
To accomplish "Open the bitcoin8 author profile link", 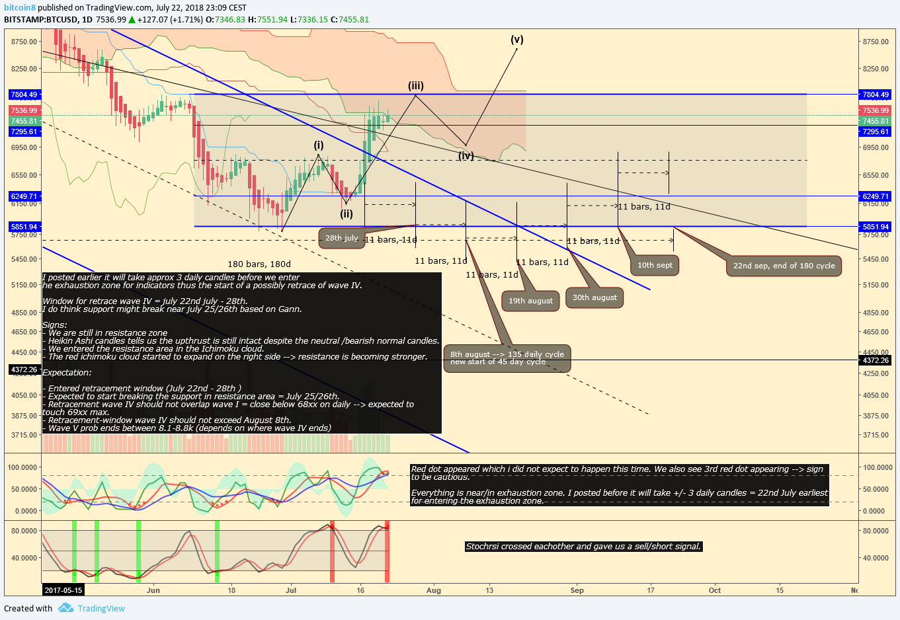I will click(x=20, y=8).
